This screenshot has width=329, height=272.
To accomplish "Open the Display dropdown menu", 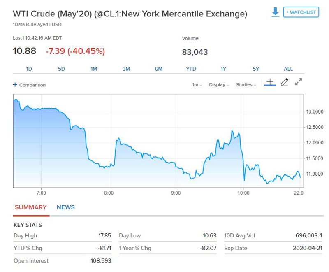I will click(x=219, y=85).
